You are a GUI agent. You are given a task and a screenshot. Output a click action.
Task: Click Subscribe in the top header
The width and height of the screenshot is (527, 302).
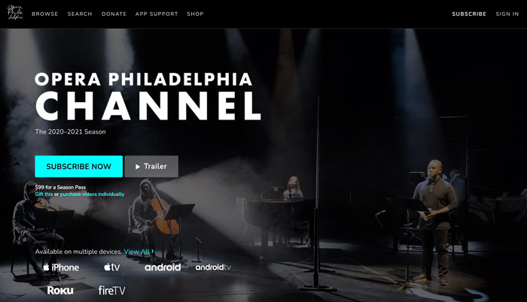(469, 14)
